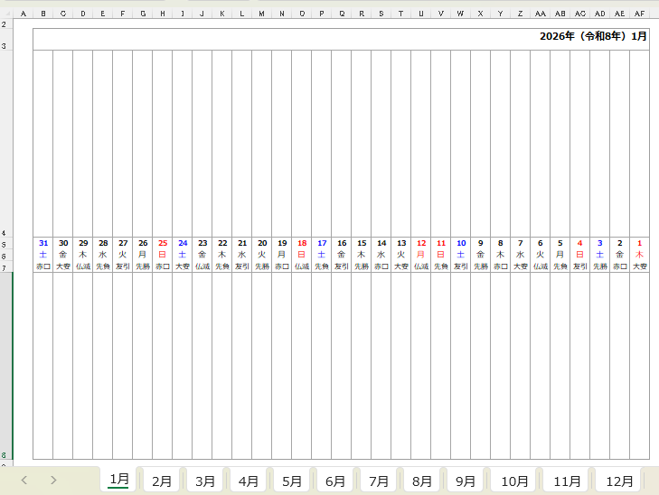Viewport: 659px width, 495px height.
Task: Go to the 6月 sheet tab
Action: [335, 481]
